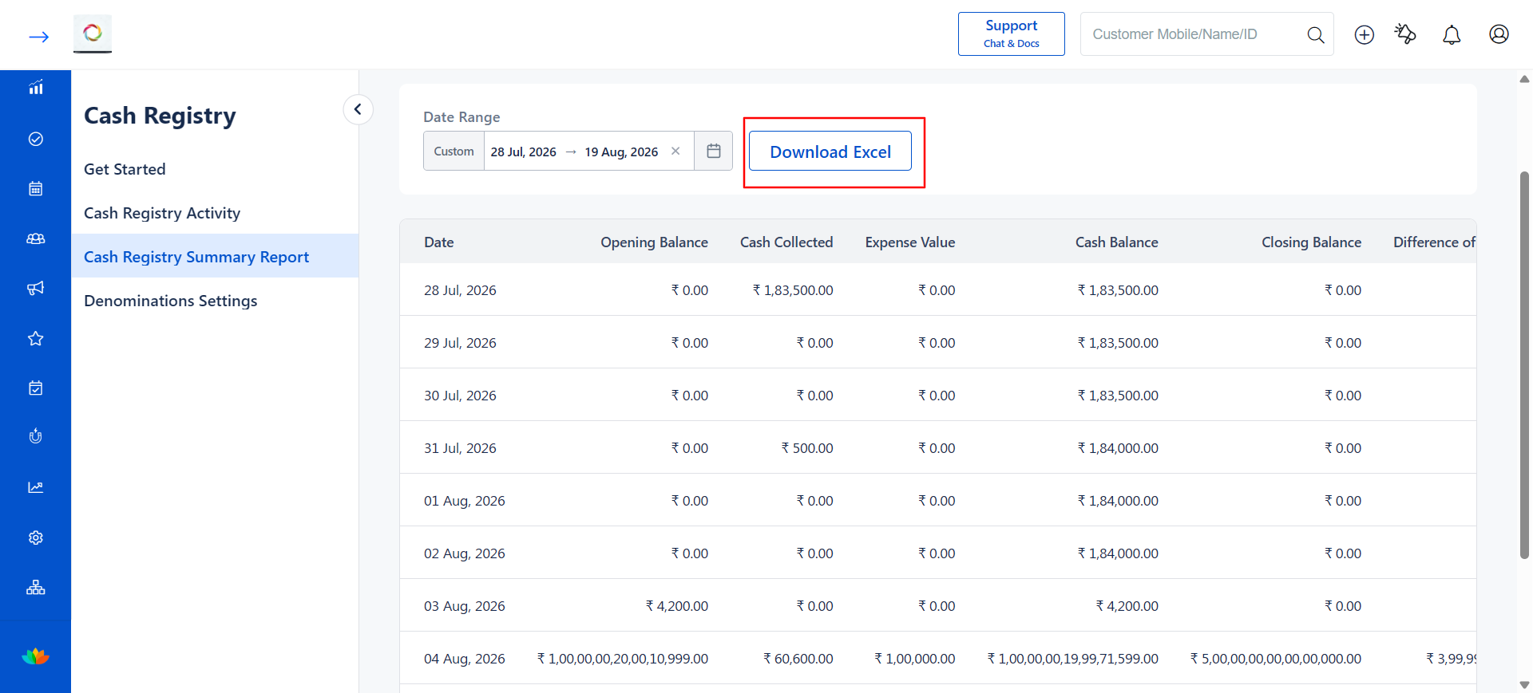
Task: Open Cash Registry Activity
Action: click(162, 213)
